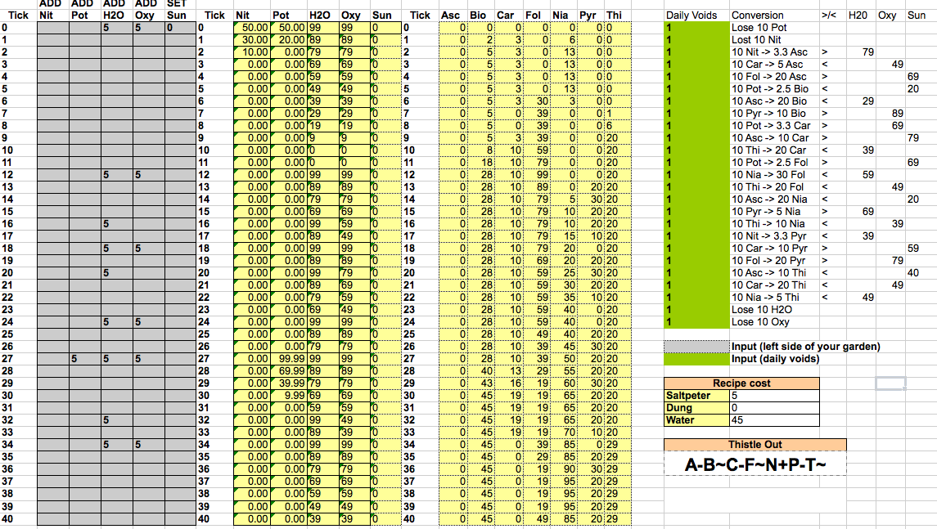Click the '10 Thi -> 20 Car' conversion
This screenshot has width=937, height=529.
(x=774, y=150)
